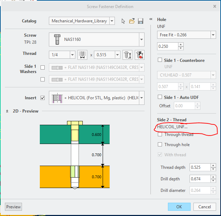
Task: Click the thread length measure icon
Action: (82, 55)
